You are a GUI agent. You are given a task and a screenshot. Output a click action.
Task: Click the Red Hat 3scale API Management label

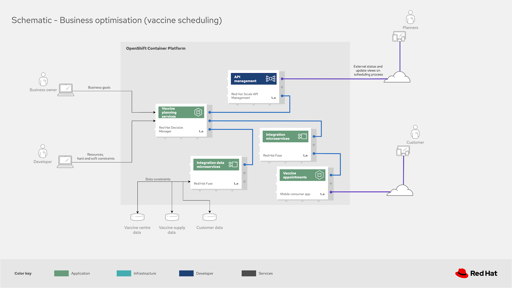pos(244,96)
